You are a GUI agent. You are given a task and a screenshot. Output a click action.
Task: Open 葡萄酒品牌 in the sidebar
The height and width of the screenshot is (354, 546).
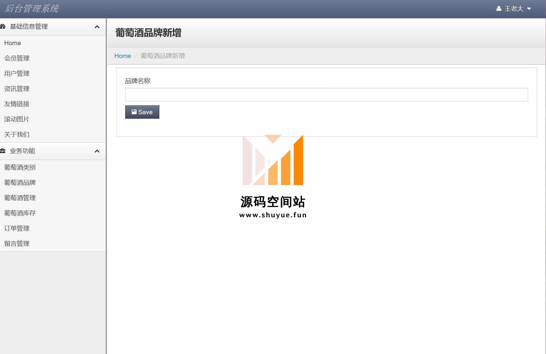(20, 183)
